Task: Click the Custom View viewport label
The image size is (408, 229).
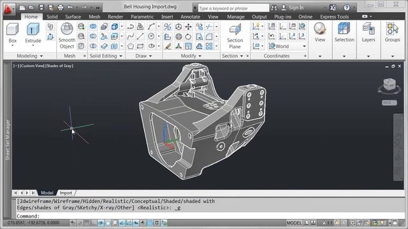Action: [x=32, y=66]
